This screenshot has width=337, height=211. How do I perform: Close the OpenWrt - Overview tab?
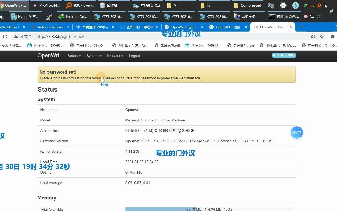(290, 27)
